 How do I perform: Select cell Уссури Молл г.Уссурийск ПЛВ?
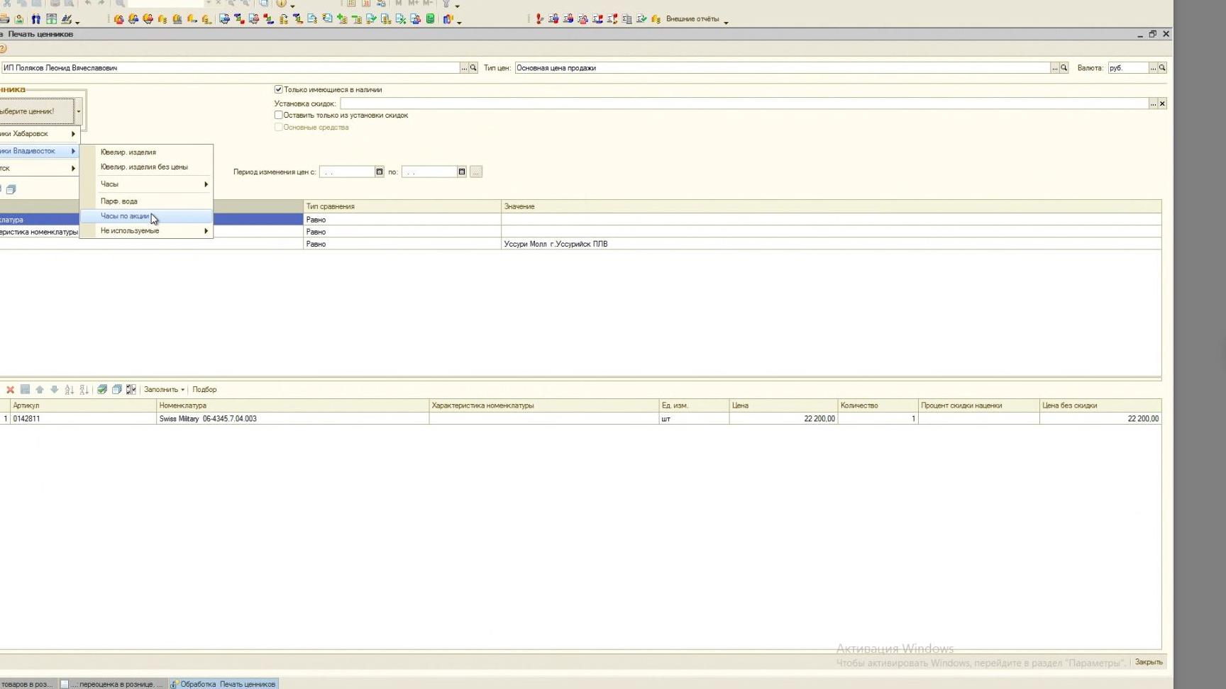click(x=831, y=244)
